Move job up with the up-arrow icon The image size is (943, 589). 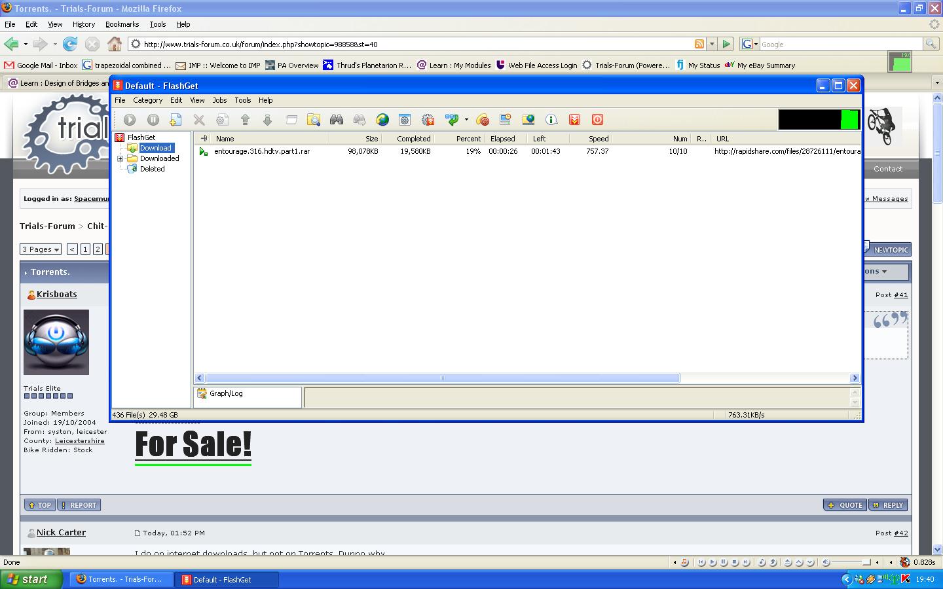tap(246, 120)
